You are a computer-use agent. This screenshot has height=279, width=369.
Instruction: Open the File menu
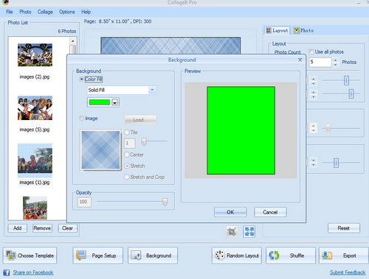pyautogui.click(x=10, y=12)
